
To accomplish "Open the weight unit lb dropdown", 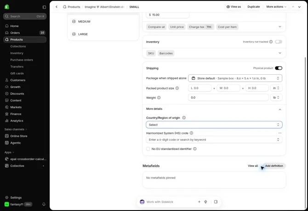I will [x=276, y=98].
